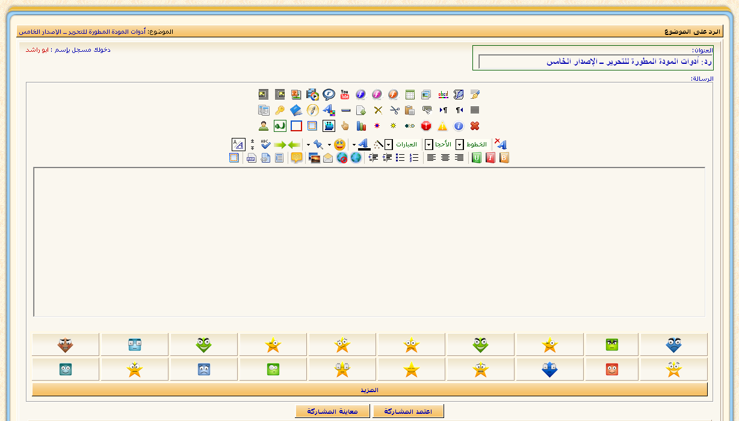Click the compass icon
The height and width of the screenshot is (421, 739).
coord(312,110)
